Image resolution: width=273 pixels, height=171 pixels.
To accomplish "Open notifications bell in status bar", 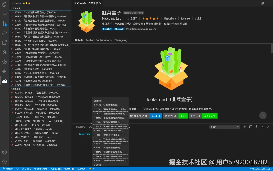I will [x=269, y=169].
